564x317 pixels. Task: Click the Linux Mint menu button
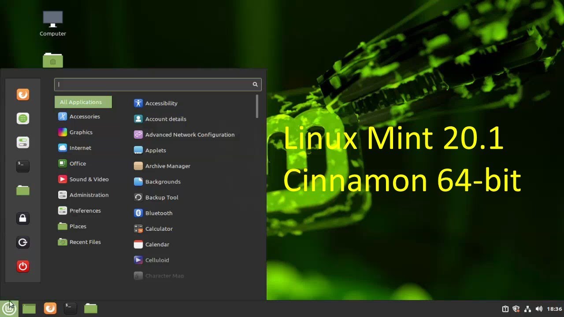pos(9,308)
